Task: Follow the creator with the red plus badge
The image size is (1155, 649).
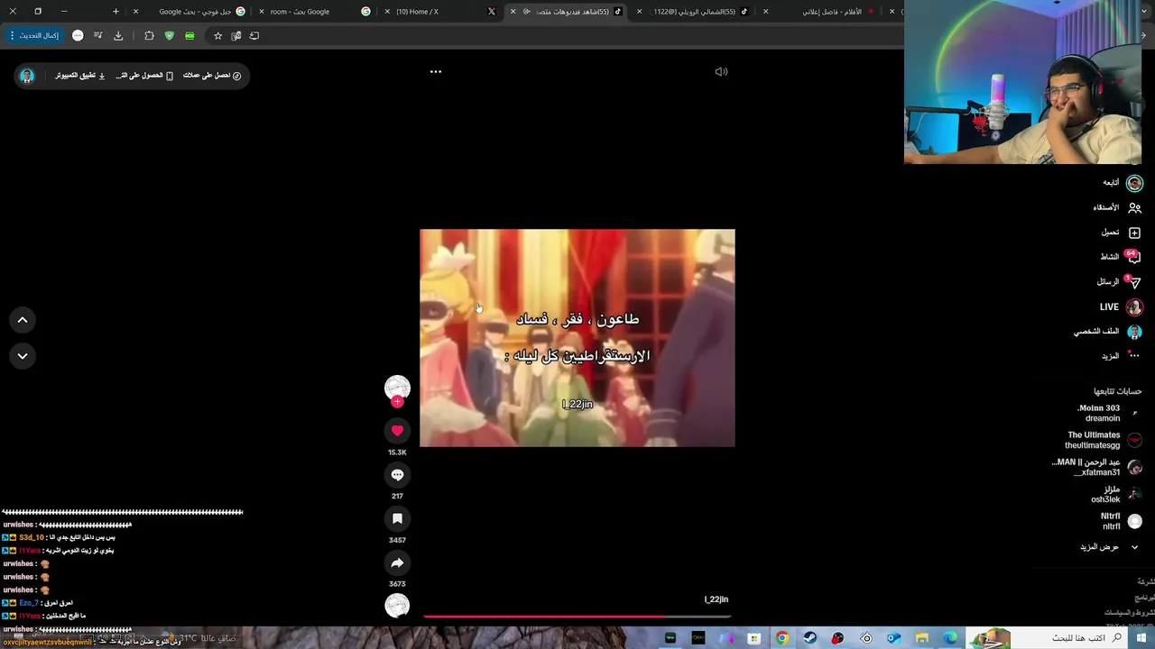Action: tap(397, 402)
